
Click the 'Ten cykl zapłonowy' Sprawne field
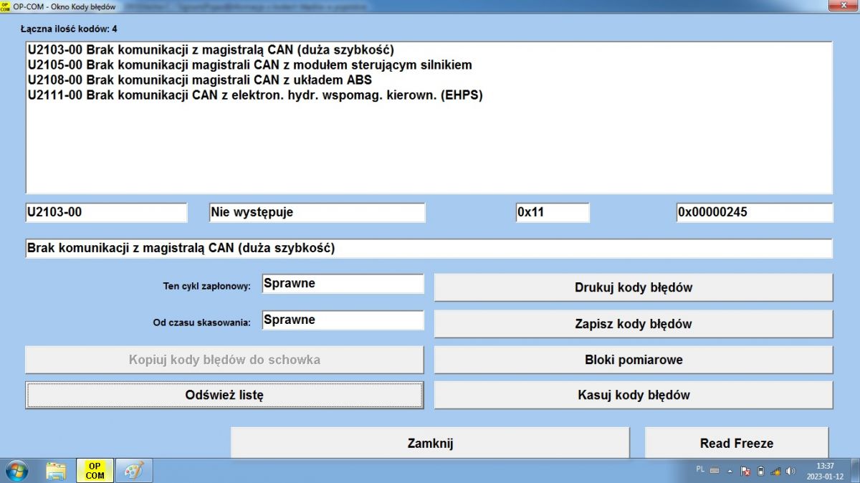point(343,284)
